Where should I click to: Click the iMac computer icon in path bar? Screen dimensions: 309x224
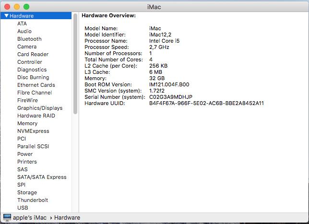click(7, 218)
